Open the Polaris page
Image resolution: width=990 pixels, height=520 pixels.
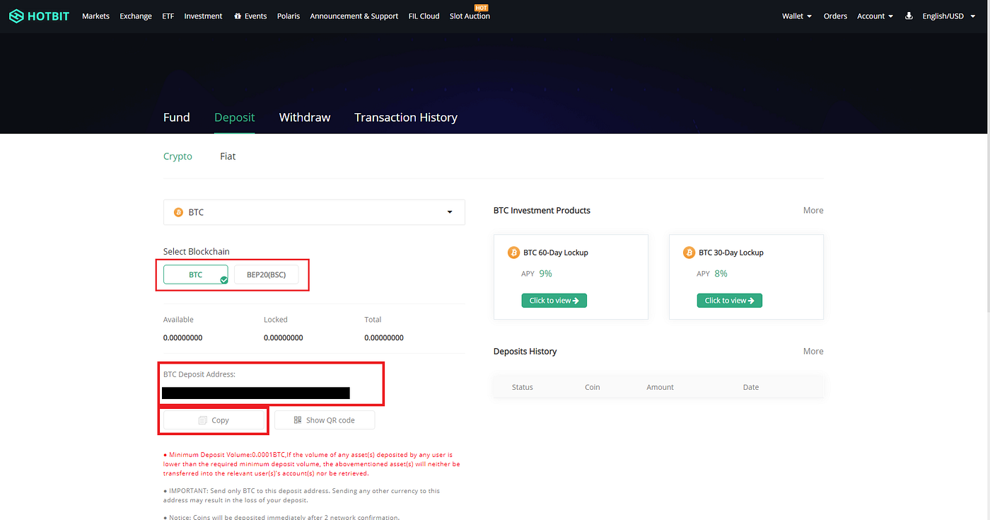[x=289, y=16]
